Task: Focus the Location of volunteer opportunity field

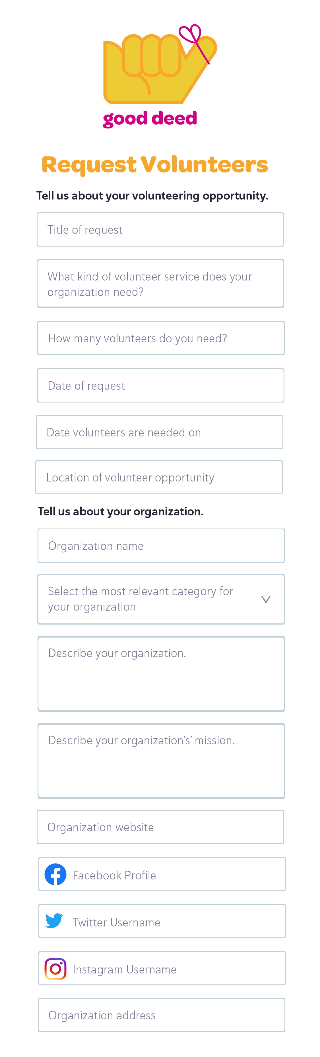Action: [159, 477]
